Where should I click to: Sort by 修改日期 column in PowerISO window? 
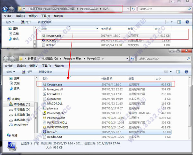[107, 79]
